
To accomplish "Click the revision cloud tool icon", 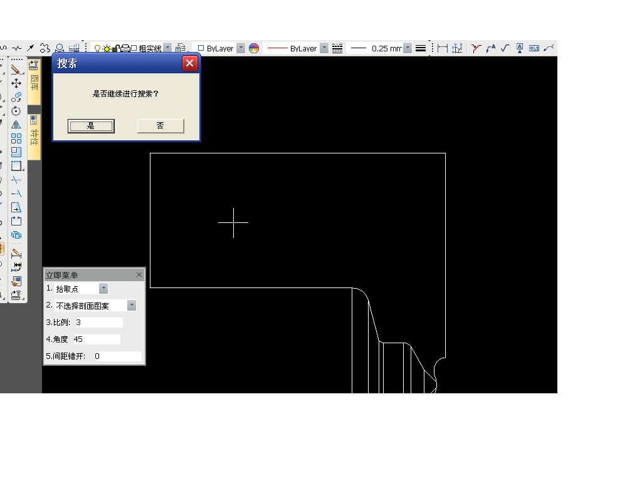I will coord(45,48).
